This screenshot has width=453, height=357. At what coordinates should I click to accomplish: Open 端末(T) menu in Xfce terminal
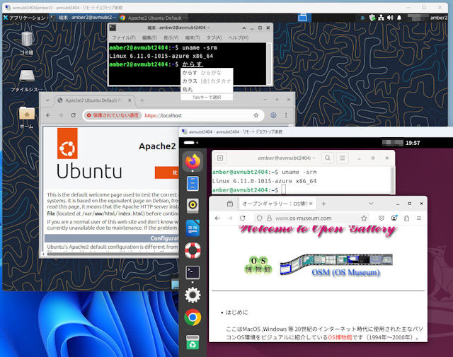193,37
